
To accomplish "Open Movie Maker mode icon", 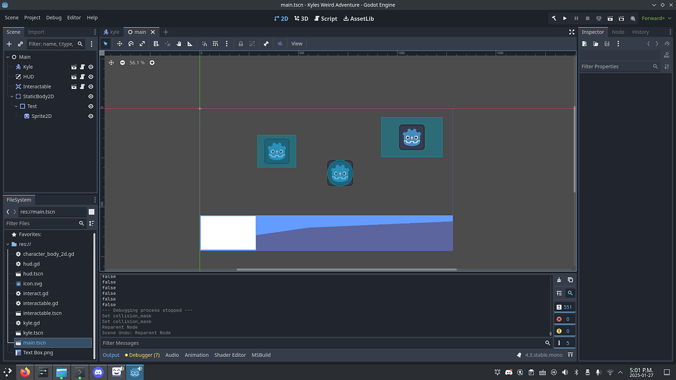I will pos(632,18).
